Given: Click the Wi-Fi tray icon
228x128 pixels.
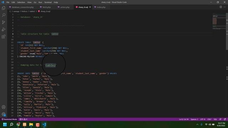Looking at the screenshot, I should [x=206, y=124].
